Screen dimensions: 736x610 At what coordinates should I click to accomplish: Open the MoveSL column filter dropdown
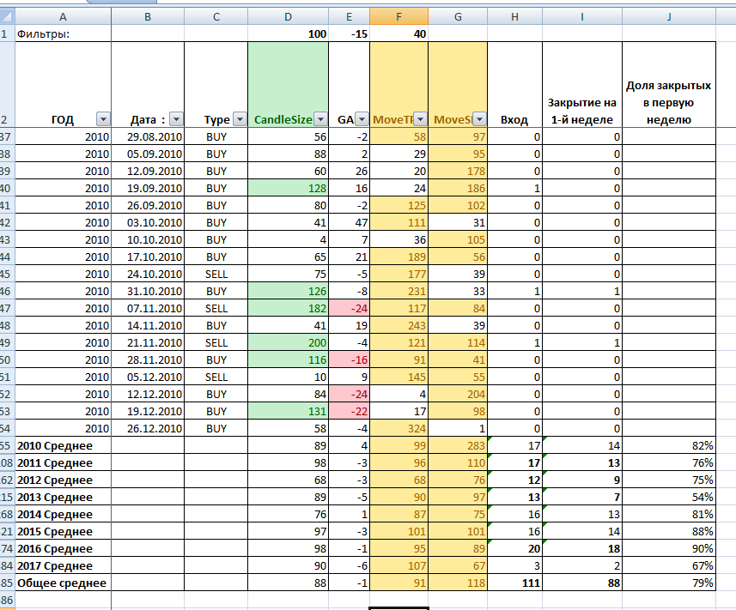pyautogui.click(x=480, y=119)
